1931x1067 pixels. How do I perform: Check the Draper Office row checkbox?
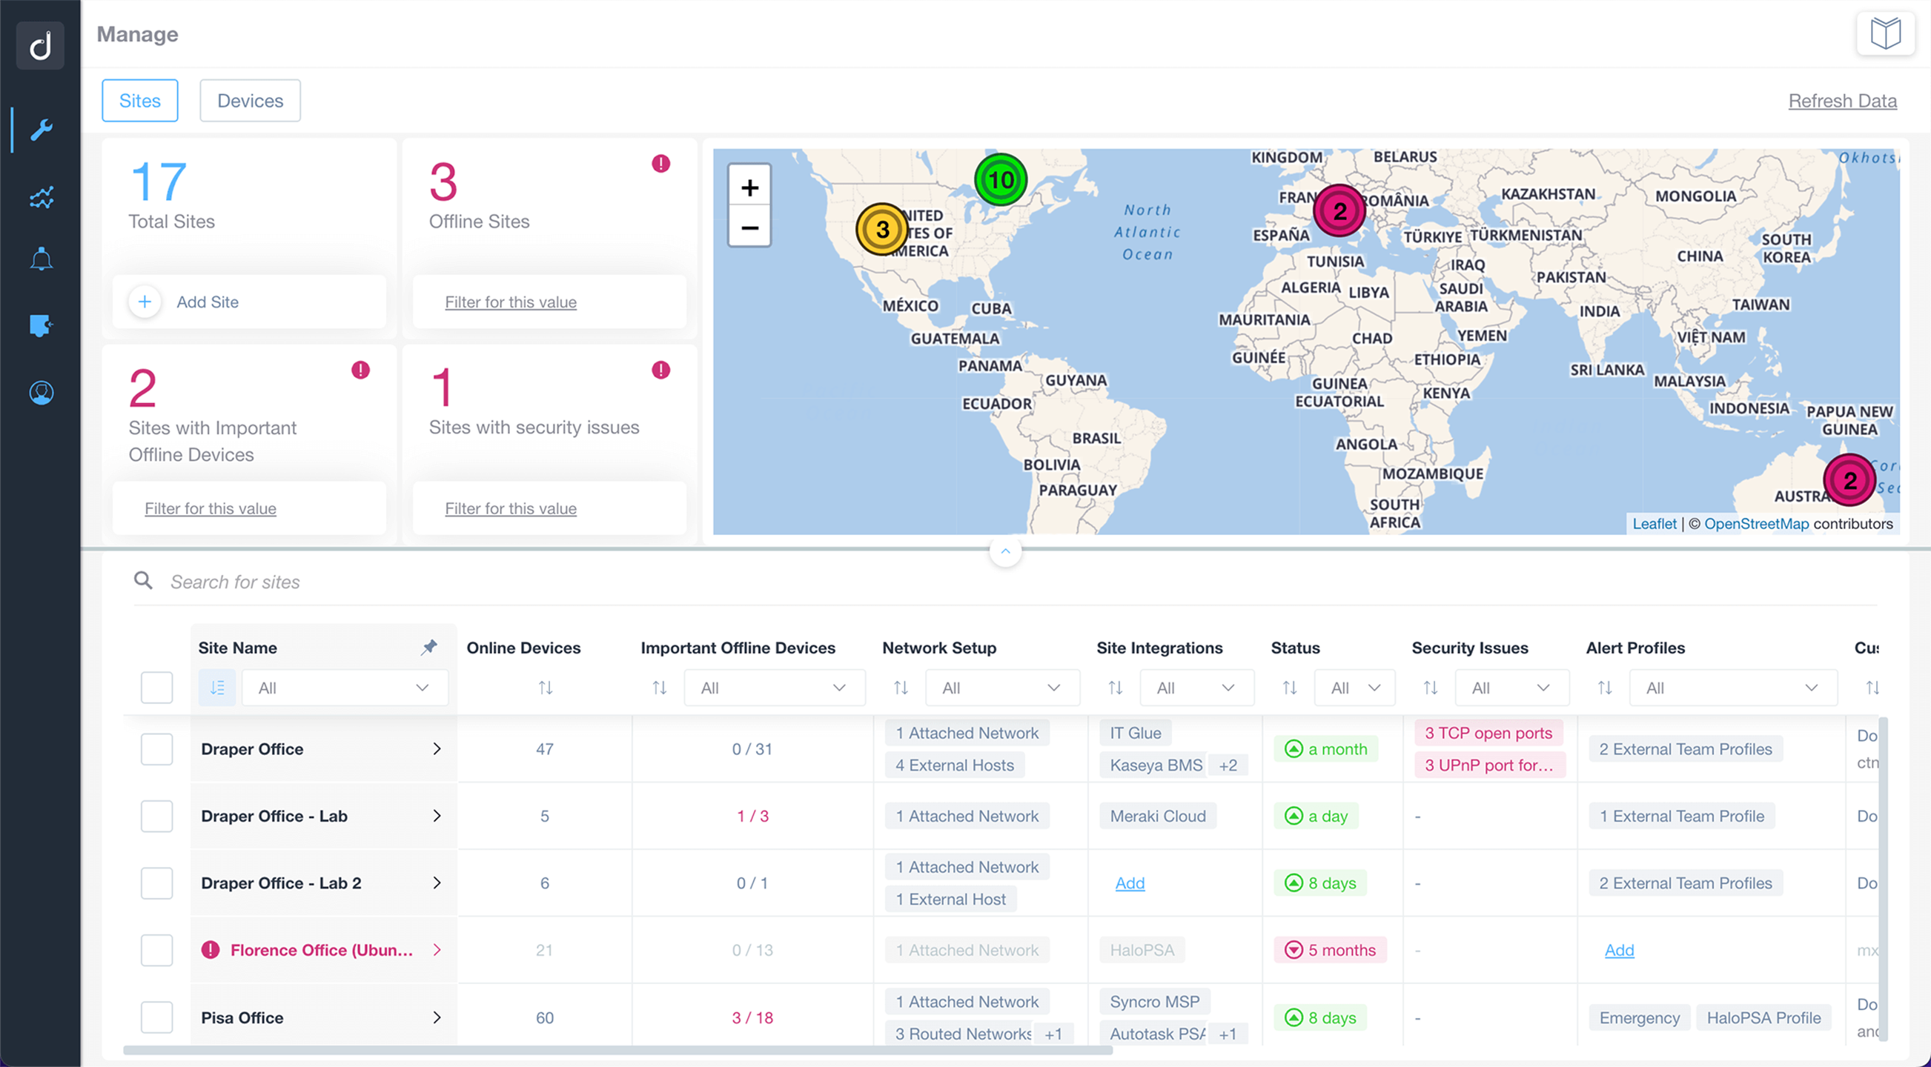click(x=156, y=748)
